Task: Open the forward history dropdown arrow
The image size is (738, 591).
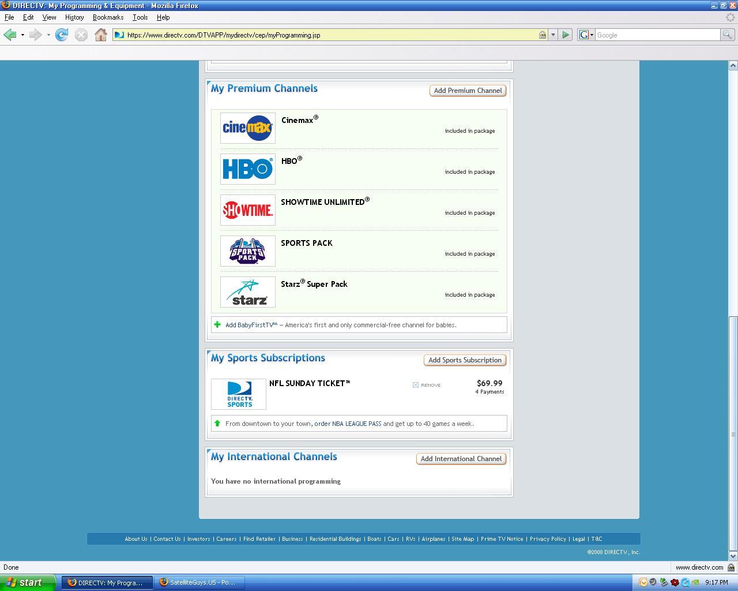Action: pyautogui.click(x=48, y=35)
